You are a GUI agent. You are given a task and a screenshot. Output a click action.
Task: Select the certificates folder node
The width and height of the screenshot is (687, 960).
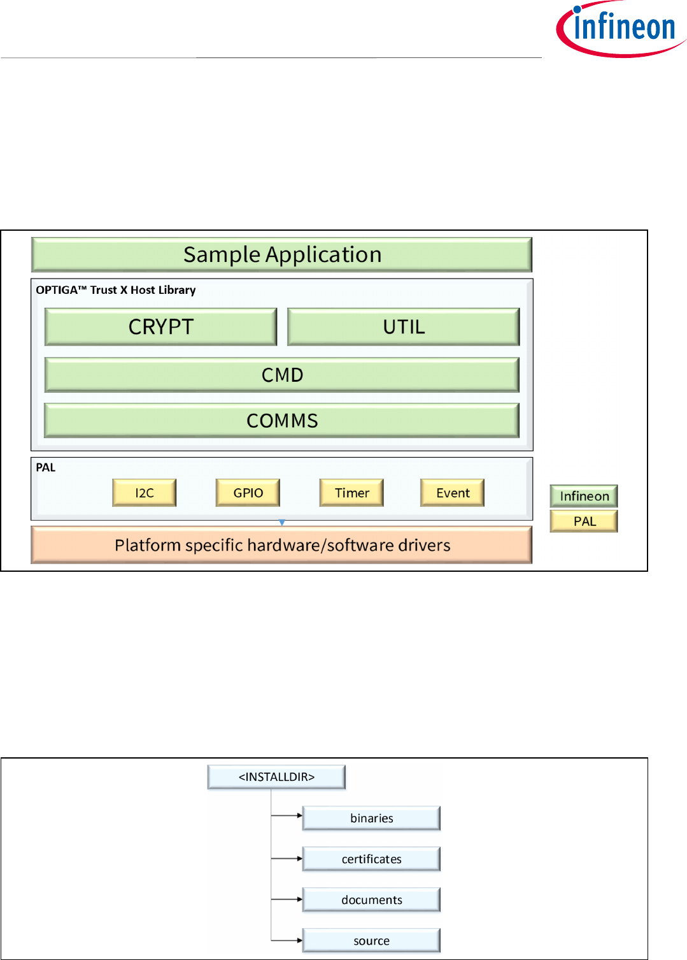point(371,859)
